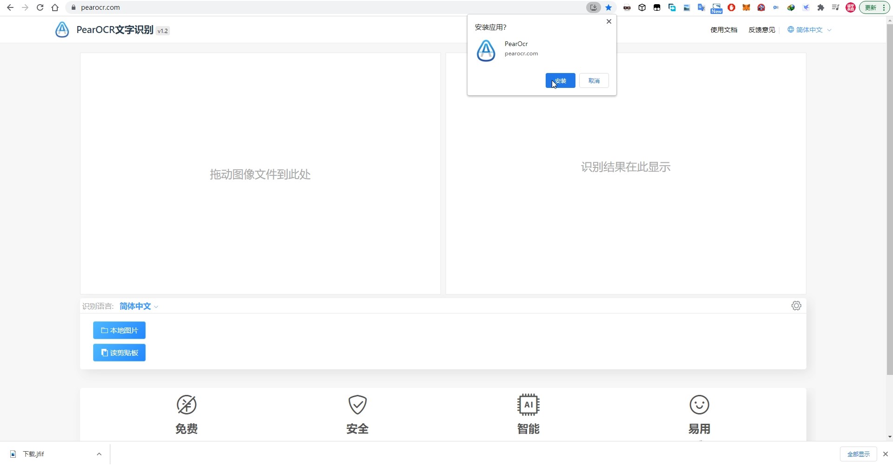This screenshot has width=893, height=467.
Task: Open the Internet Download Manager extension
Action: point(791,7)
